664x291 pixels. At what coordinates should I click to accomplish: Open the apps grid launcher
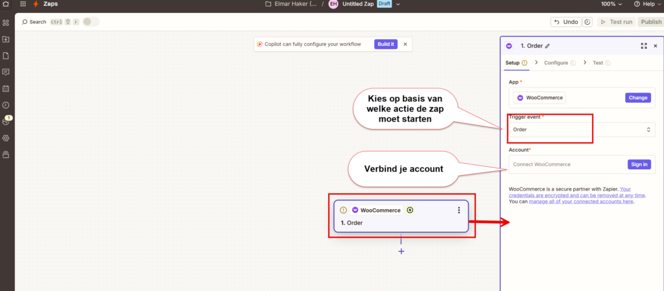point(23,4)
